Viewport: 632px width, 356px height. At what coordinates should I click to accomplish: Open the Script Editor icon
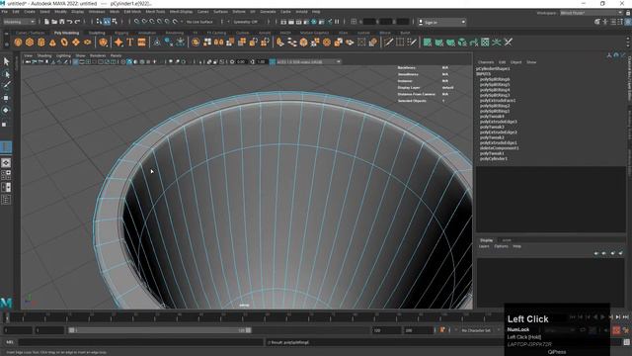click(626, 342)
